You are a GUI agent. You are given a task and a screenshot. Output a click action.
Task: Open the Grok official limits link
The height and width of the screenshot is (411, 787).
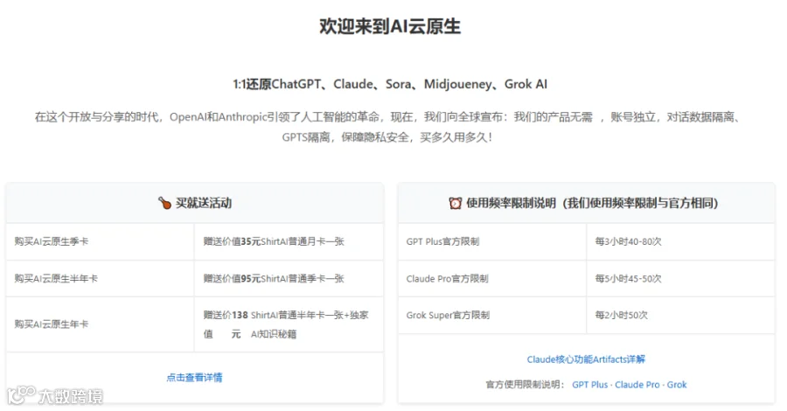pyautogui.click(x=677, y=385)
